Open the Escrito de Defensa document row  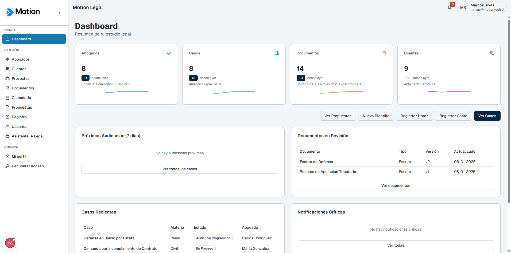(x=316, y=162)
